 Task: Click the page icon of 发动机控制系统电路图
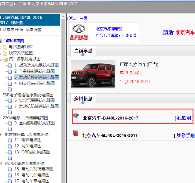(x=10, y=77)
